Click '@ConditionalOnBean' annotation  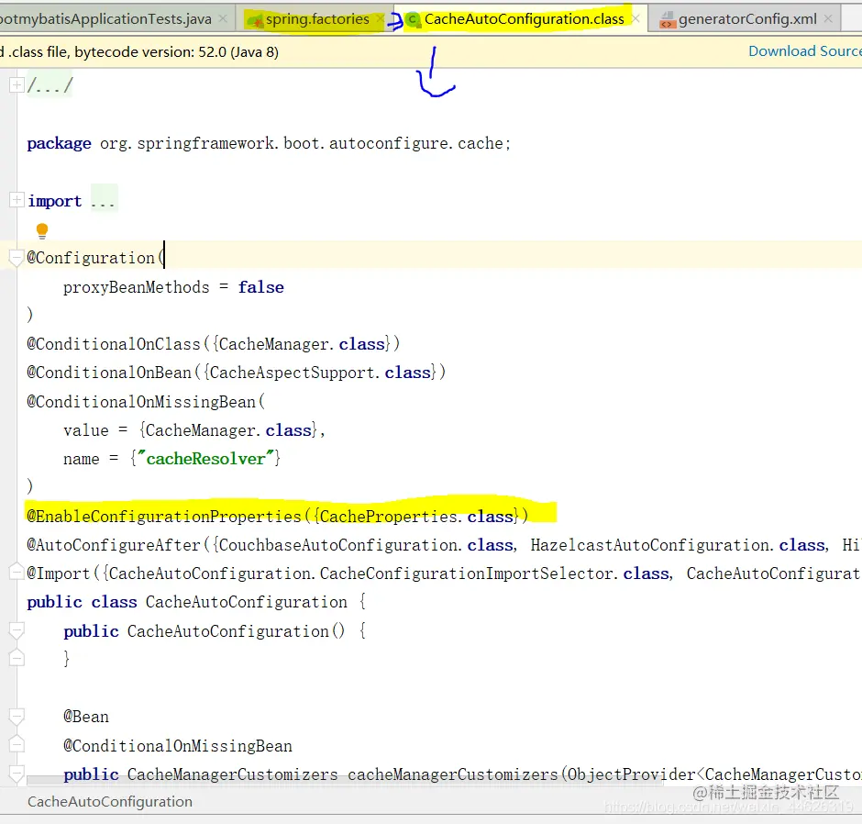coord(109,373)
